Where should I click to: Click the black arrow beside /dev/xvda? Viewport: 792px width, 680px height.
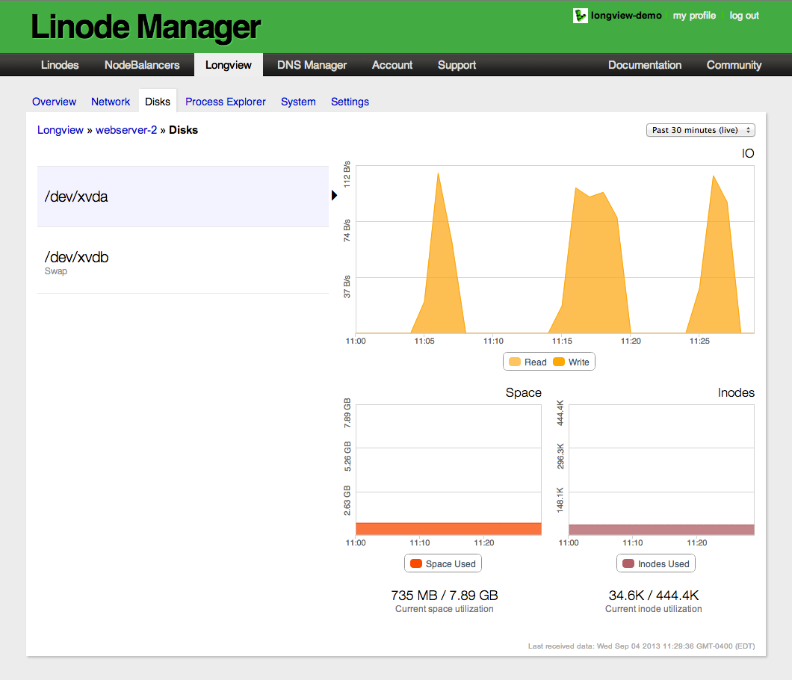click(x=334, y=195)
